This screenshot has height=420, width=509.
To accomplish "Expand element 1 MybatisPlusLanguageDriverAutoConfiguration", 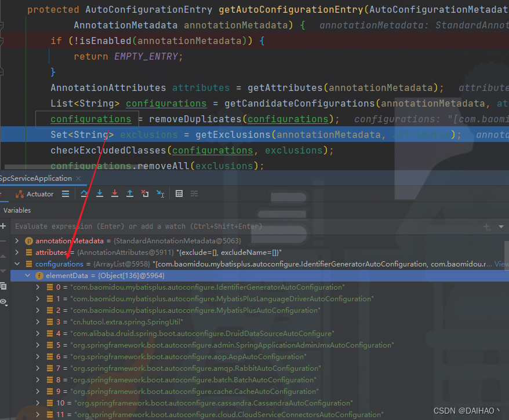I will coord(38,299).
